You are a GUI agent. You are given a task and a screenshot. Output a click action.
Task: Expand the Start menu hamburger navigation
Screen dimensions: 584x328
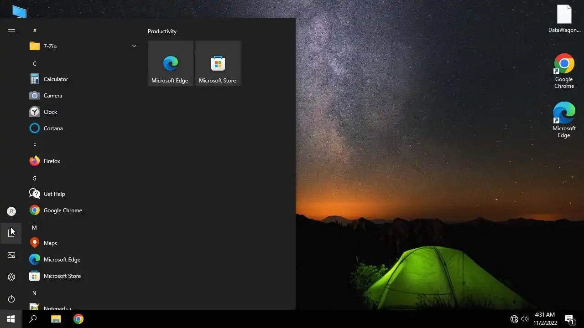pos(11,31)
